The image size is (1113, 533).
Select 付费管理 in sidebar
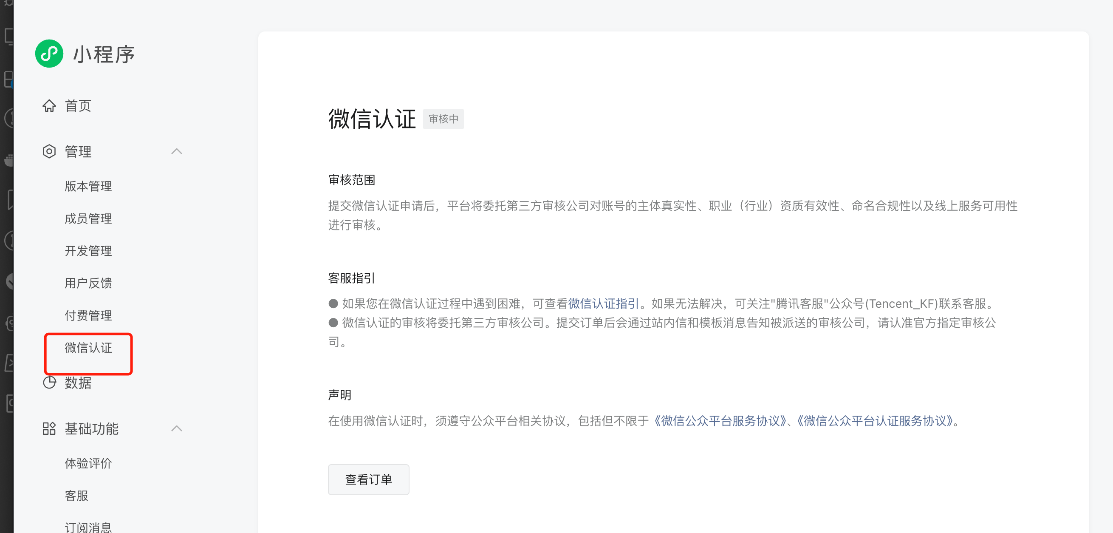[88, 315]
